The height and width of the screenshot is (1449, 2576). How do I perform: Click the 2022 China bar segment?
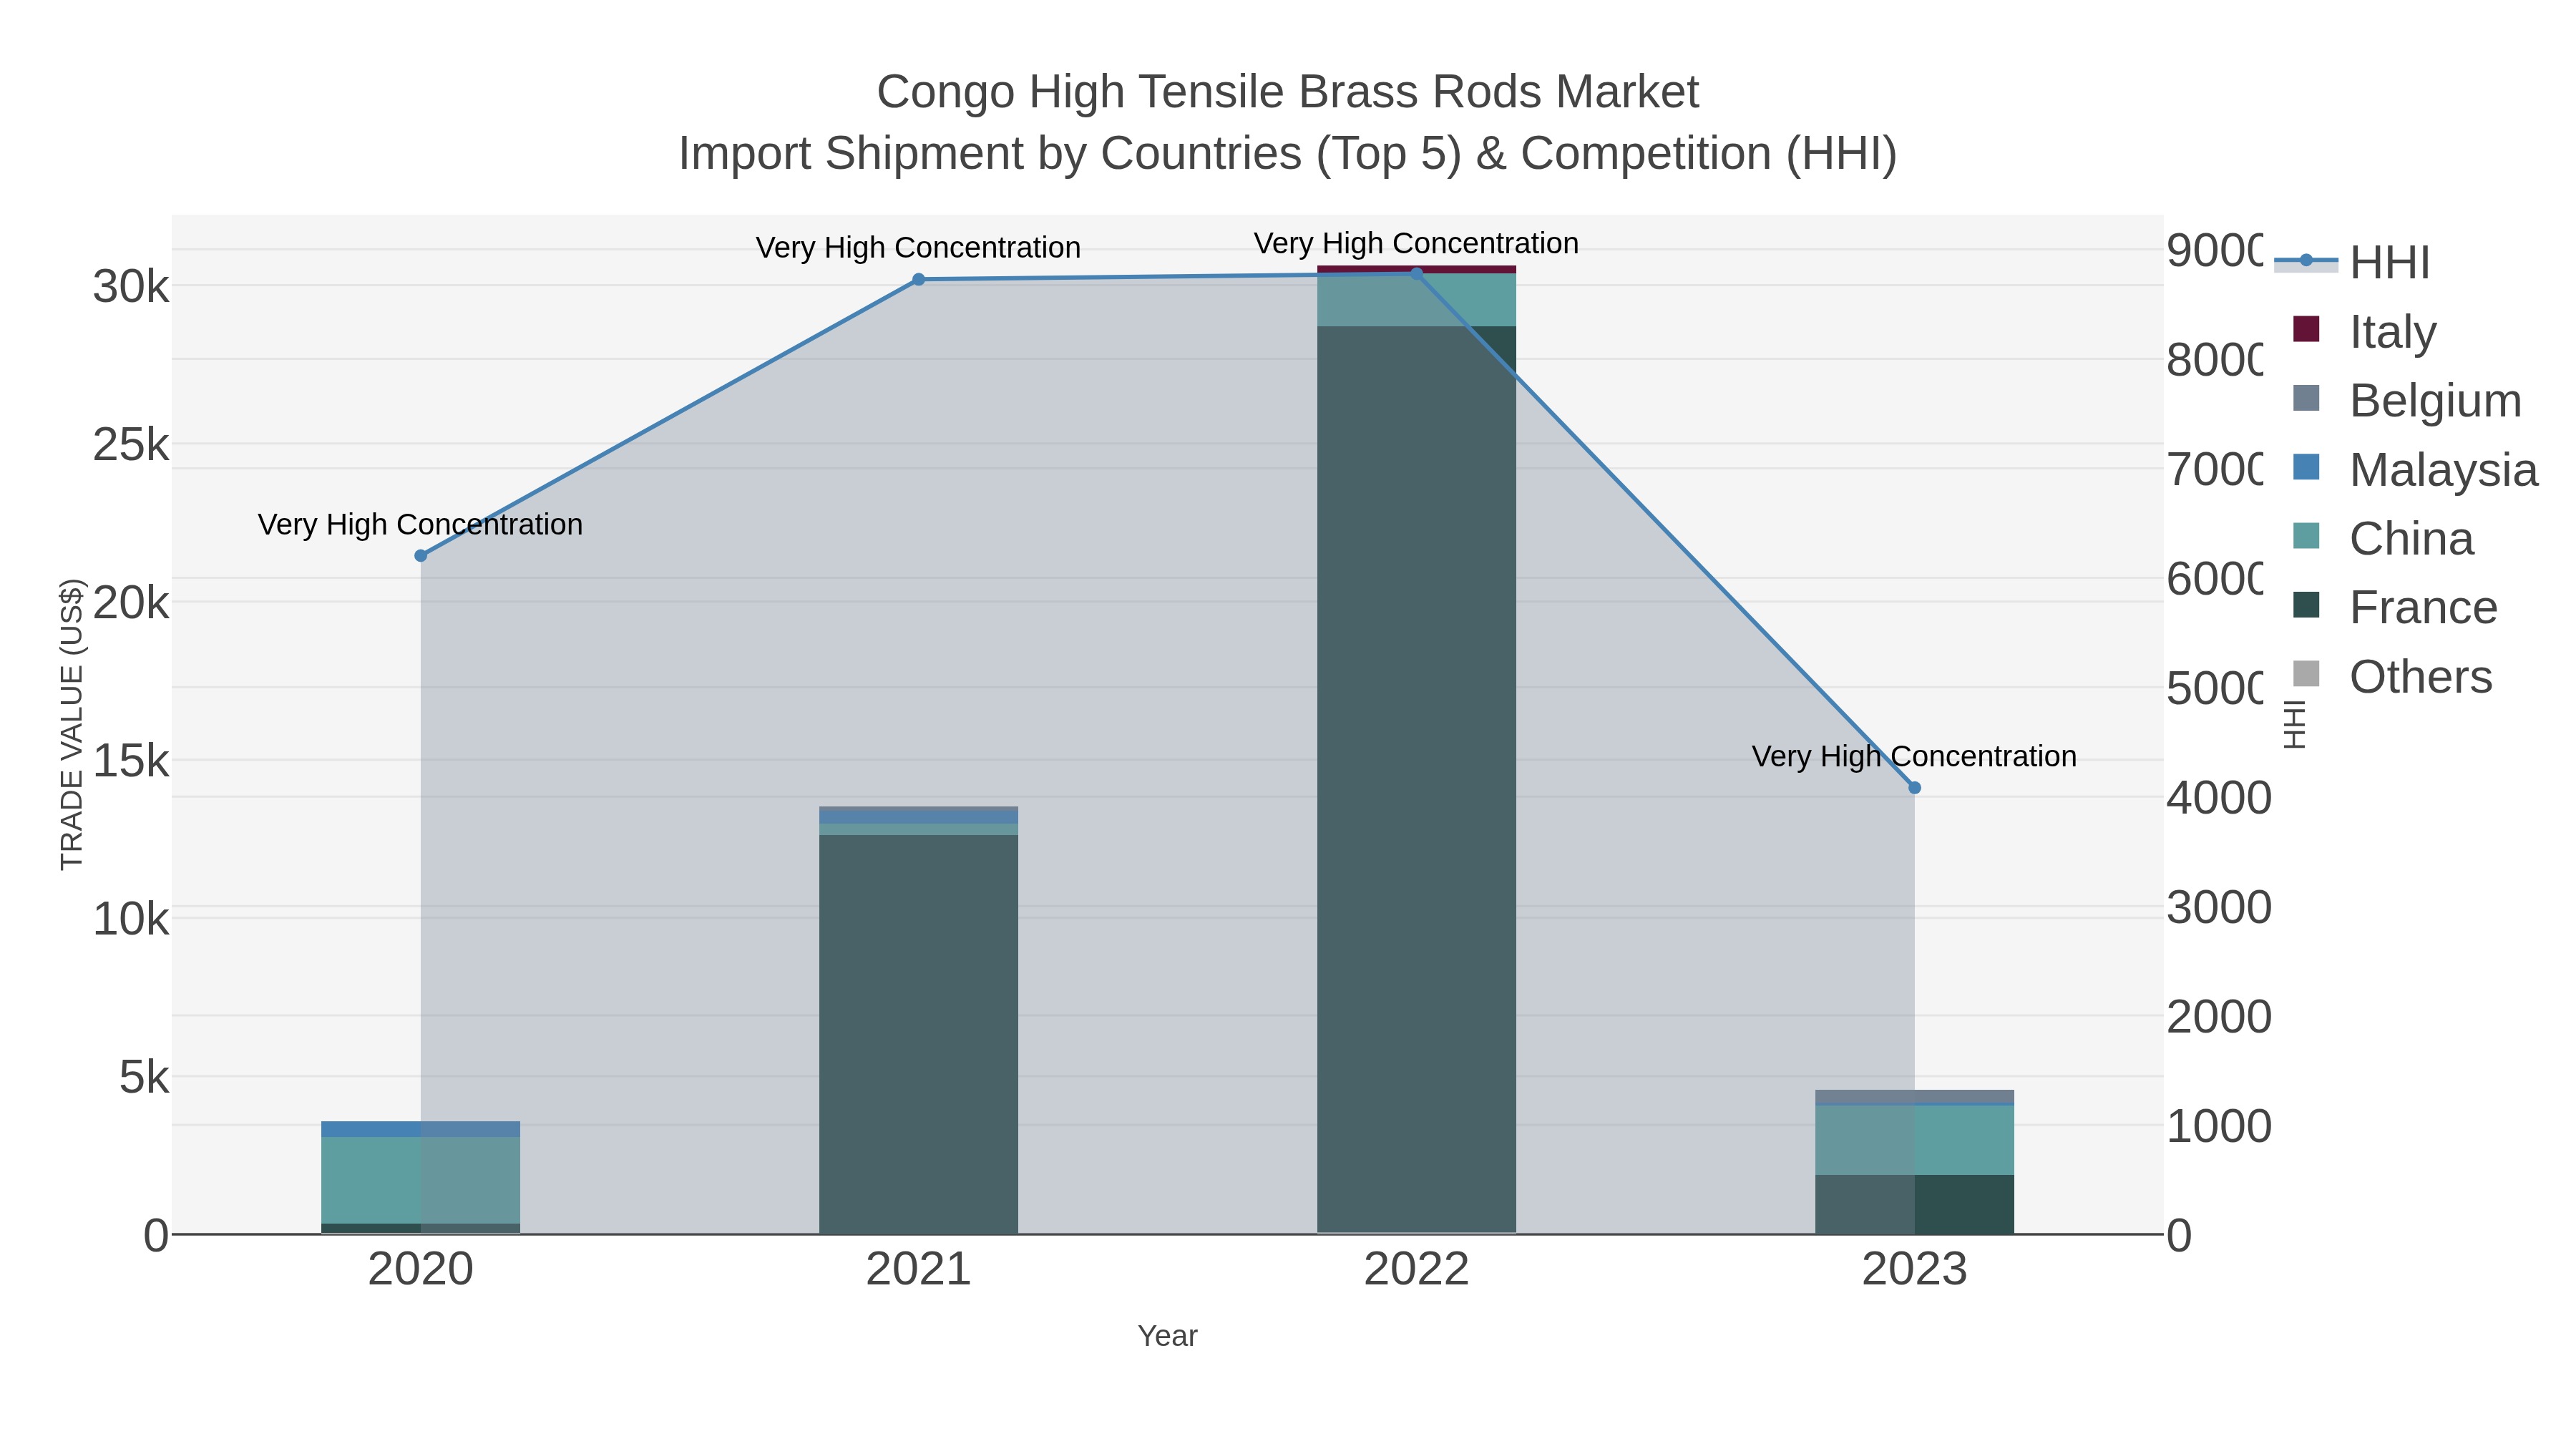click(1416, 300)
